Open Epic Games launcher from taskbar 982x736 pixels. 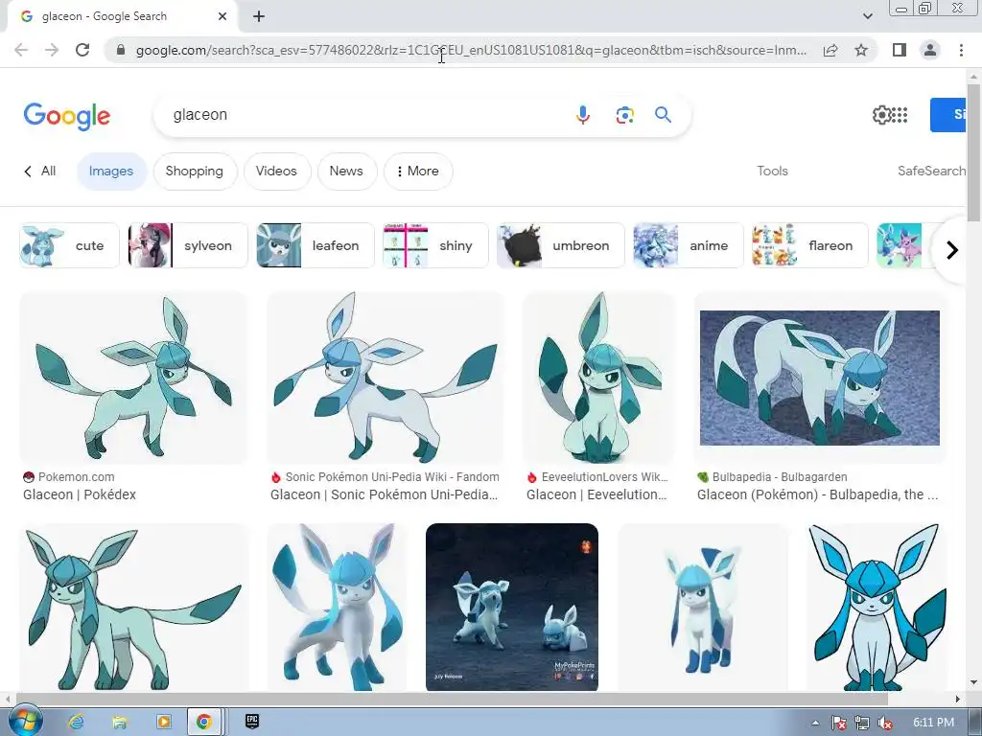click(x=252, y=721)
